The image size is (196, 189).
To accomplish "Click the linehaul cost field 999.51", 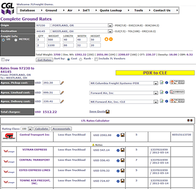I will coord(51,92).
